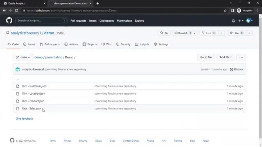Expand the Star lists dropdown arrow
Viewport: 262px width, 147px height.
(249, 33)
